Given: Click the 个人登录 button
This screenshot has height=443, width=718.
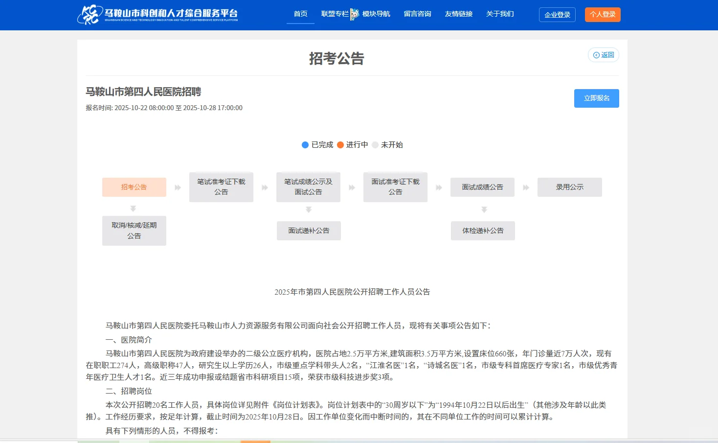Looking at the screenshot, I should (x=602, y=14).
